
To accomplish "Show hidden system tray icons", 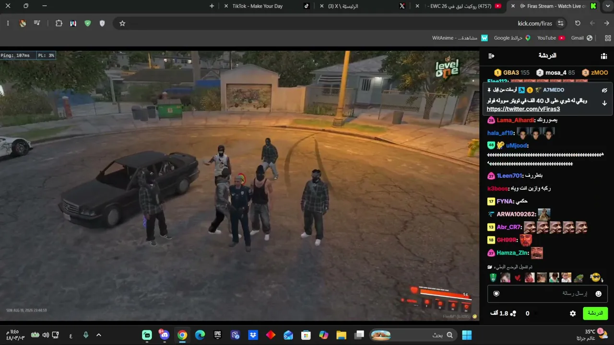I will coord(99,335).
